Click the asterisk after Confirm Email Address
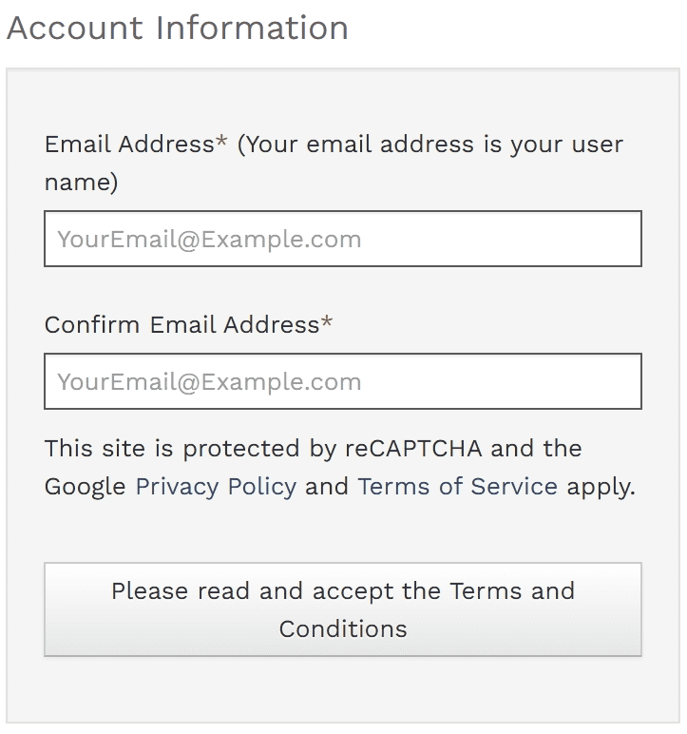This screenshot has width=687, height=734. [x=327, y=322]
